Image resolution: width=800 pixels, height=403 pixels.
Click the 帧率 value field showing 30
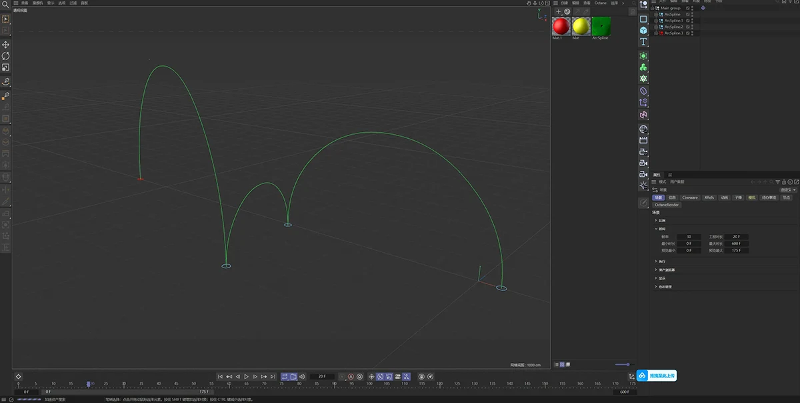687,237
